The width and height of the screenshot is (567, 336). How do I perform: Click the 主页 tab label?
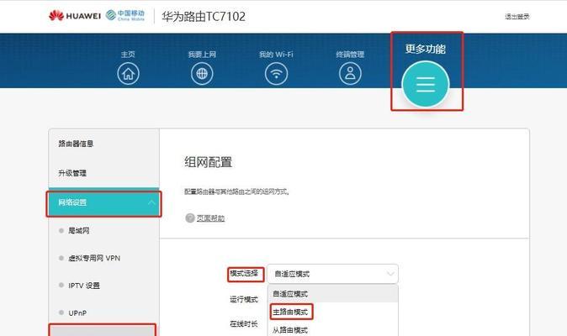[x=128, y=54]
